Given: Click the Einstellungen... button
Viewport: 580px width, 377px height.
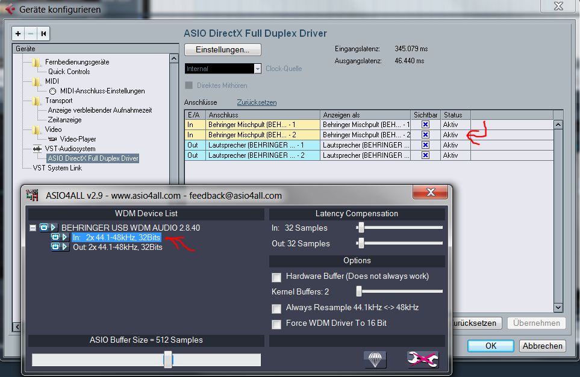Looking at the screenshot, I should (x=223, y=49).
